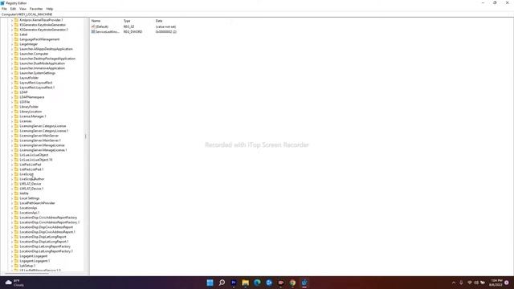The width and height of the screenshot is (514, 289).
Task: Open the notification center badge
Action: coord(507,283)
